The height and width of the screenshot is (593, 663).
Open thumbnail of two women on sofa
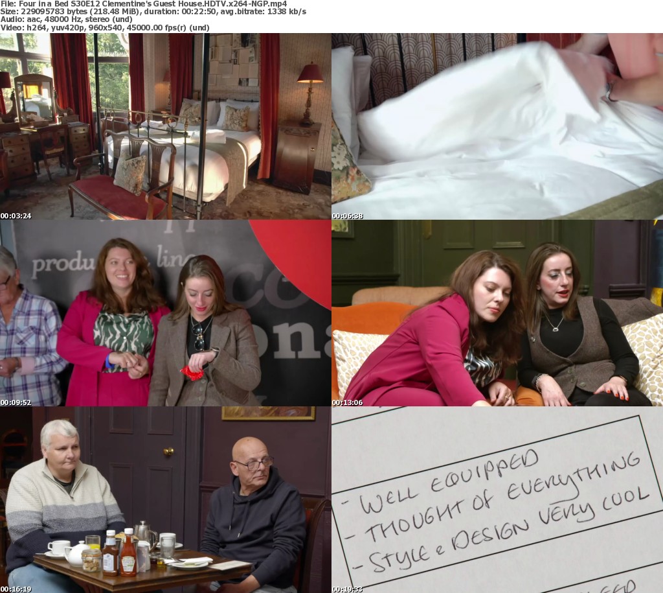497,313
